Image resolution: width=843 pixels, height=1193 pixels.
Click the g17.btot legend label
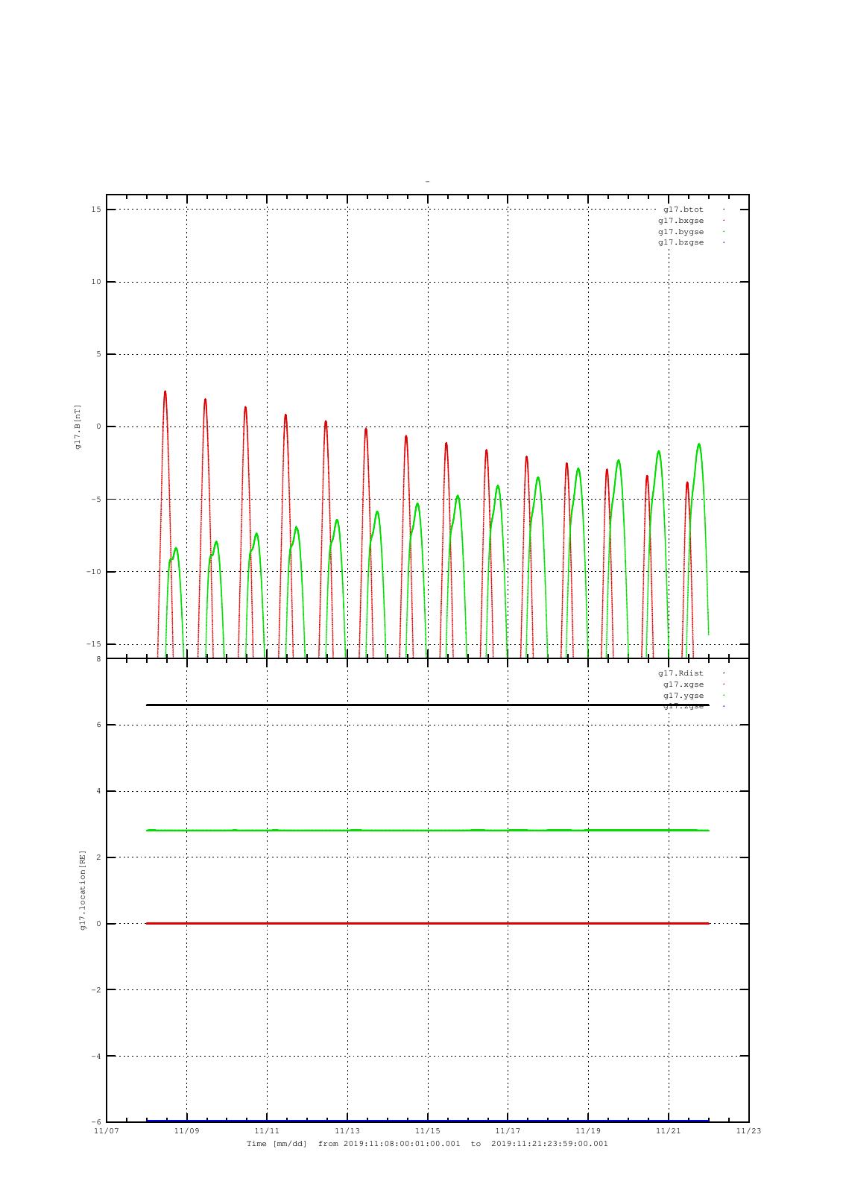[x=683, y=210]
